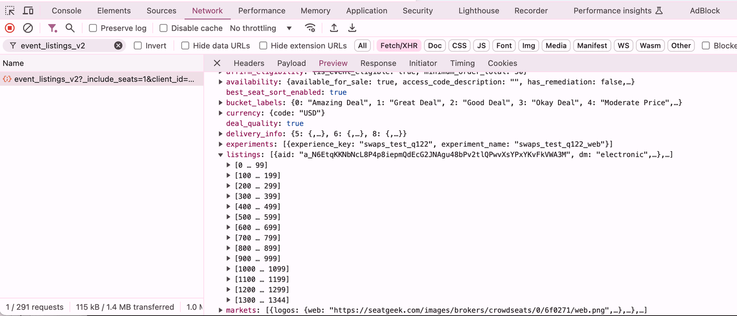The height and width of the screenshot is (316, 737).
Task: Filter requests by CSS type
Action: click(x=459, y=45)
